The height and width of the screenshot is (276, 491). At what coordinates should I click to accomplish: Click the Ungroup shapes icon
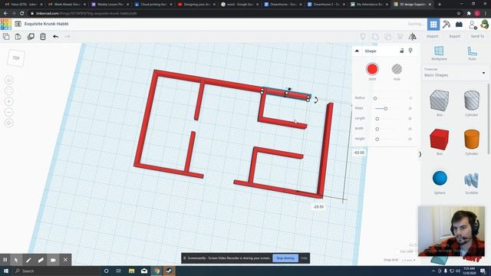point(387,37)
